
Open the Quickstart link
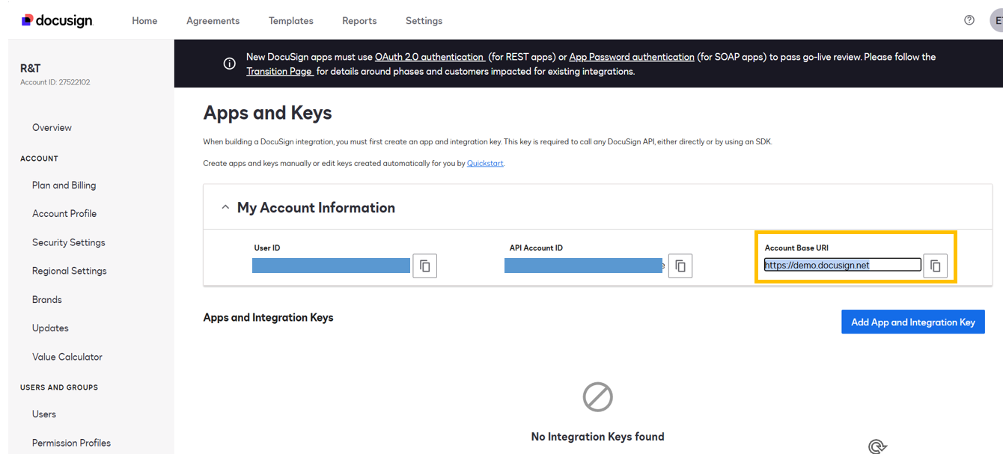coord(485,163)
